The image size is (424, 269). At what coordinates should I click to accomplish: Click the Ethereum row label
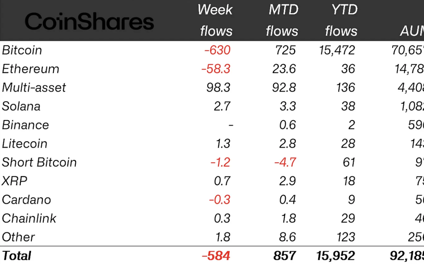tap(31, 69)
